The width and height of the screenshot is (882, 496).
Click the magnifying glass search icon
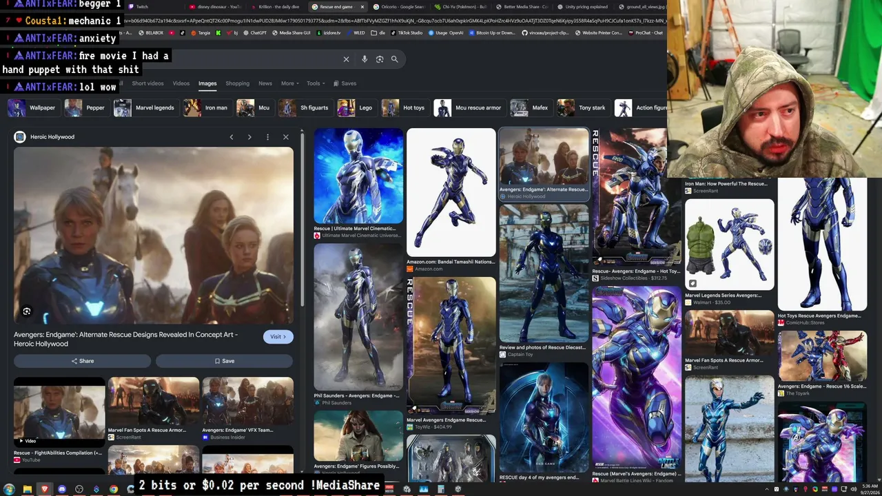tap(395, 59)
